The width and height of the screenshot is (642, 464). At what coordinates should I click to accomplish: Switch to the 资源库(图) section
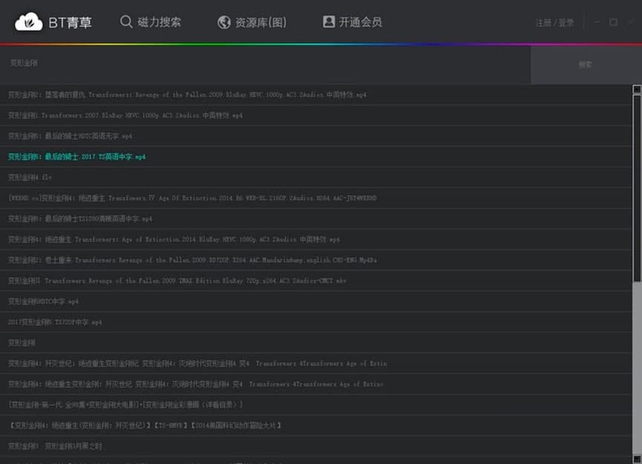[262, 22]
